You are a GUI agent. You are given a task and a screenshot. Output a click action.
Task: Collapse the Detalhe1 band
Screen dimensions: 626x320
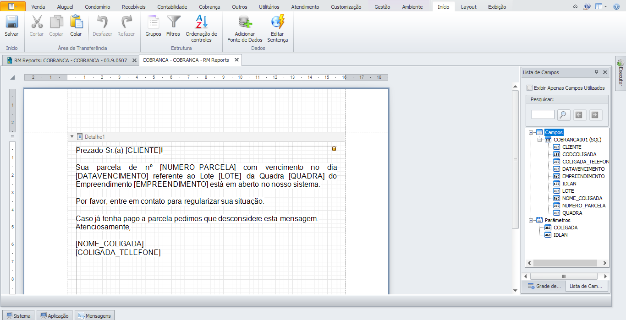point(72,136)
